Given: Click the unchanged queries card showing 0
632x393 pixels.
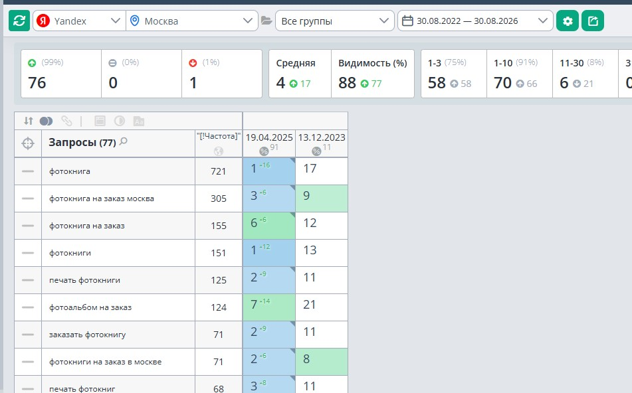Looking at the screenshot, I should point(142,74).
